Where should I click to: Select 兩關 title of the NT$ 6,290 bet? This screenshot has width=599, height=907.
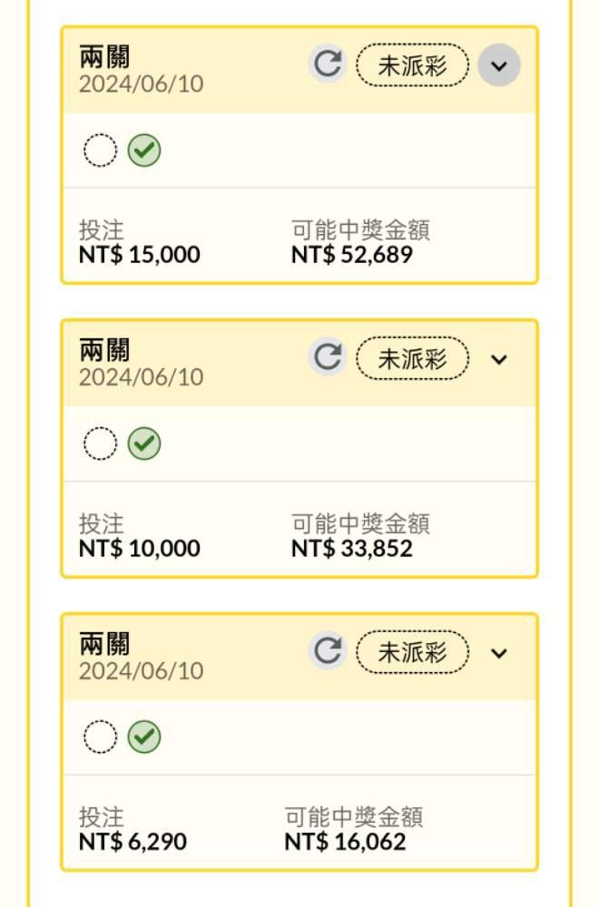point(104,644)
